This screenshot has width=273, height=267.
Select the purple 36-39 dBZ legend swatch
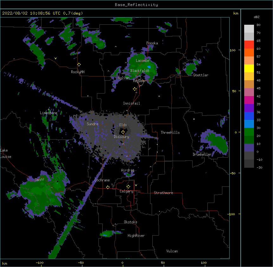click(249, 108)
